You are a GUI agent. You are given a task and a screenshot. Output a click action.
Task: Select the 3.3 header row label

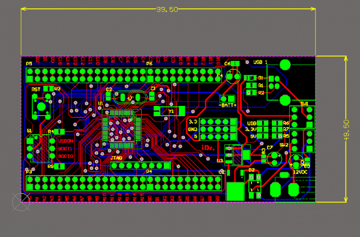(x=193, y=121)
